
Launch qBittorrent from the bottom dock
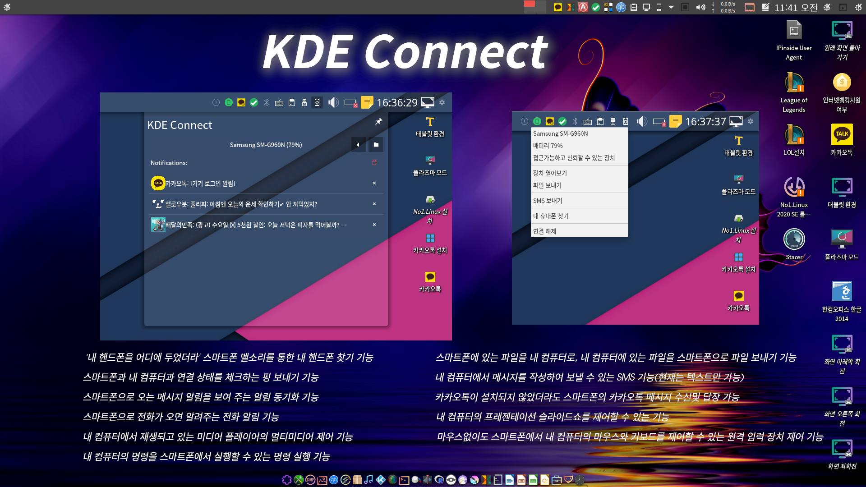[x=334, y=480]
